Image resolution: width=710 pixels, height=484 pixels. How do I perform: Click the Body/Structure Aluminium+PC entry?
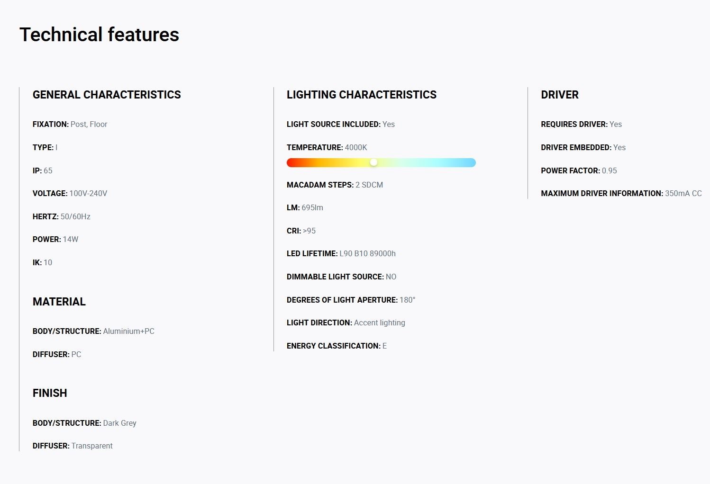93,331
